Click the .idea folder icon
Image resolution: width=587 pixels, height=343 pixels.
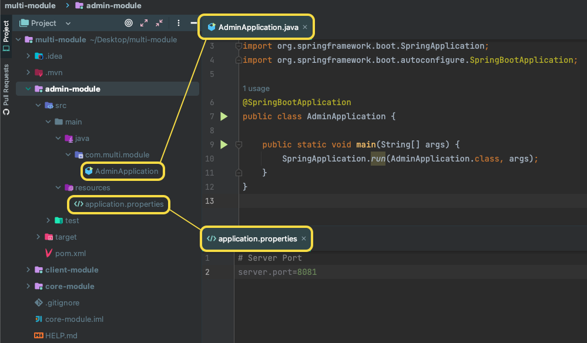[39, 56]
